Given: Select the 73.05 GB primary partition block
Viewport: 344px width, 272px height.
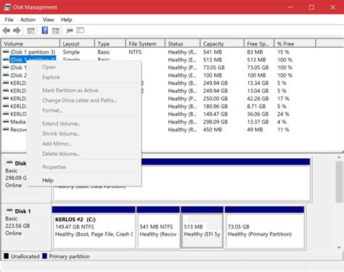Looking at the screenshot, I should [264, 227].
